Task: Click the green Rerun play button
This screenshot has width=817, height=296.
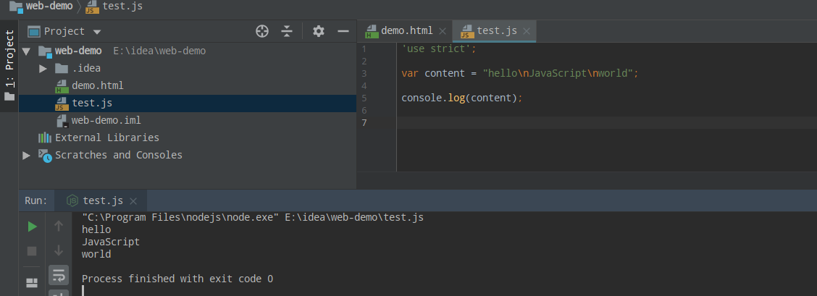Action: [x=32, y=227]
